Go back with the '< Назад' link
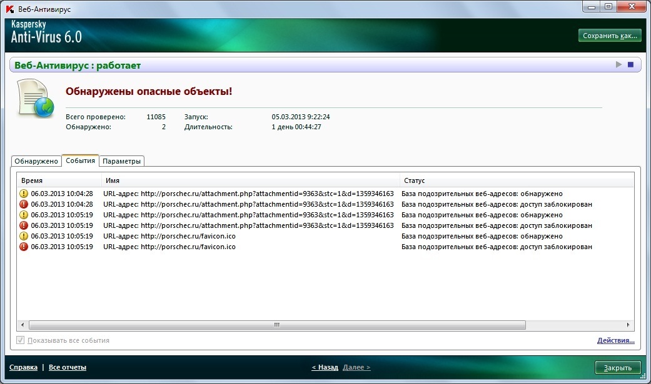 (x=325, y=367)
